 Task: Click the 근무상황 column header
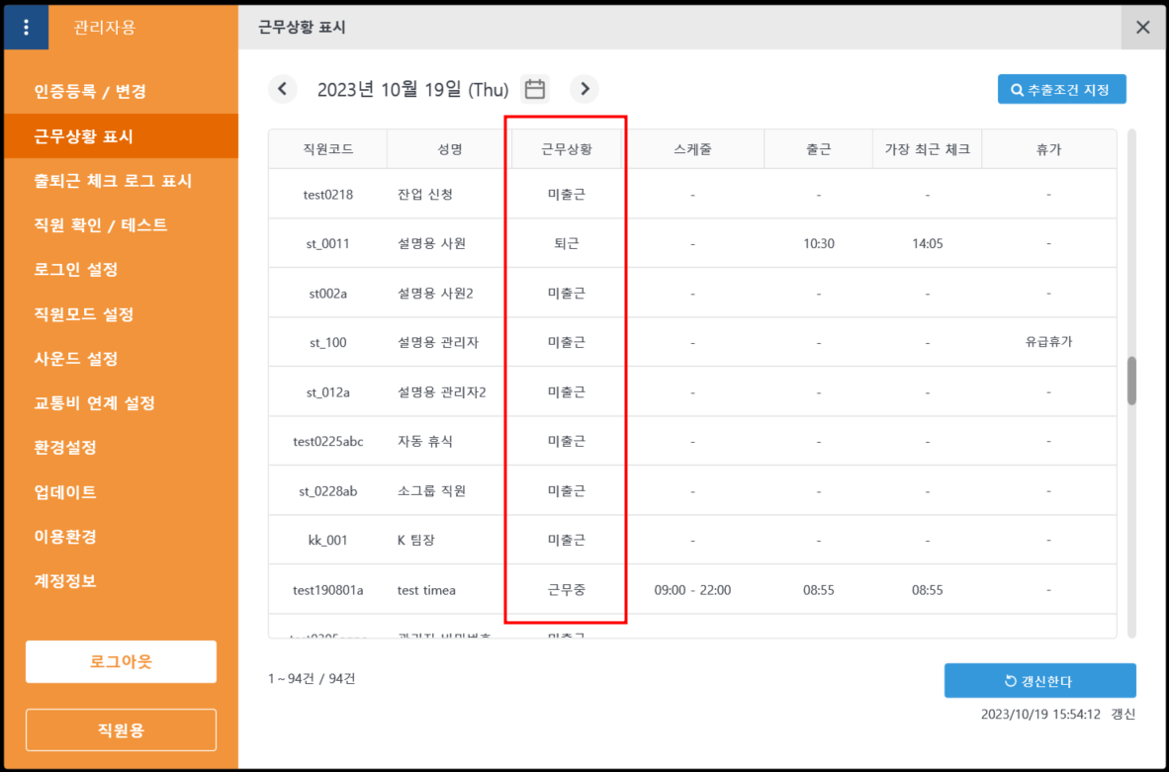tap(566, 149)
